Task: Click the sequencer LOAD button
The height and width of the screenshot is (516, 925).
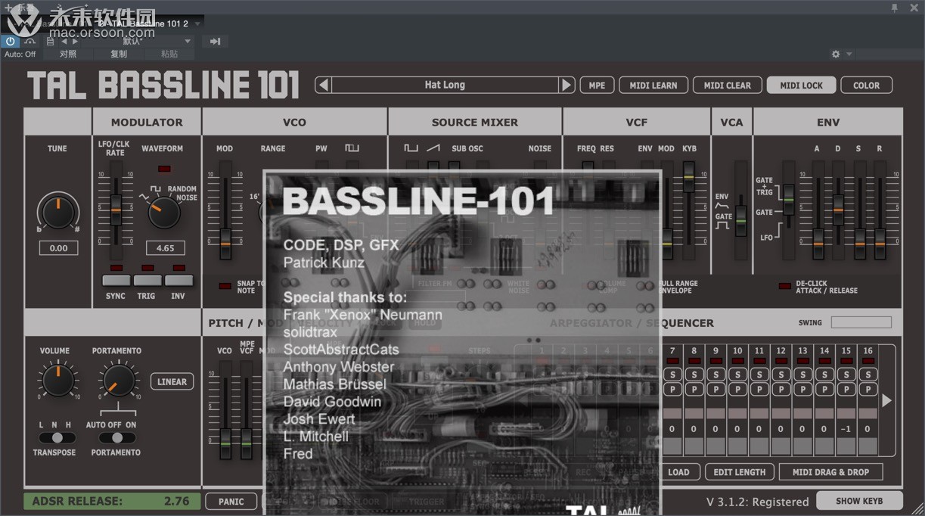Action: (x=678, y=472)
